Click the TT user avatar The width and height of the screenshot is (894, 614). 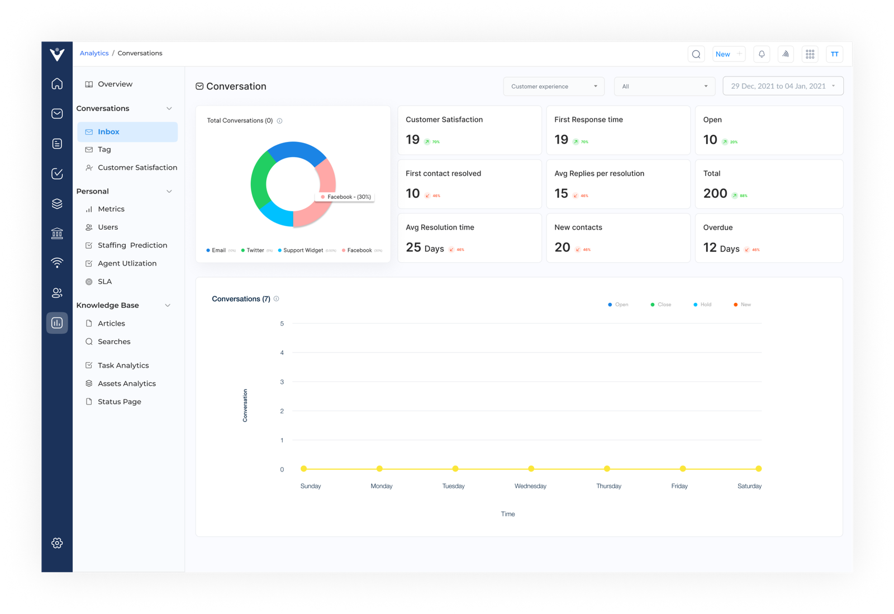pyautogui.click(x=835, y=54)
